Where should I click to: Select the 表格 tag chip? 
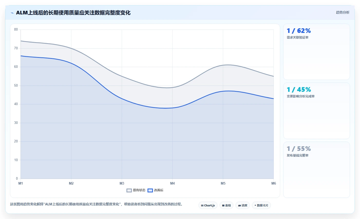coord(226,205)
